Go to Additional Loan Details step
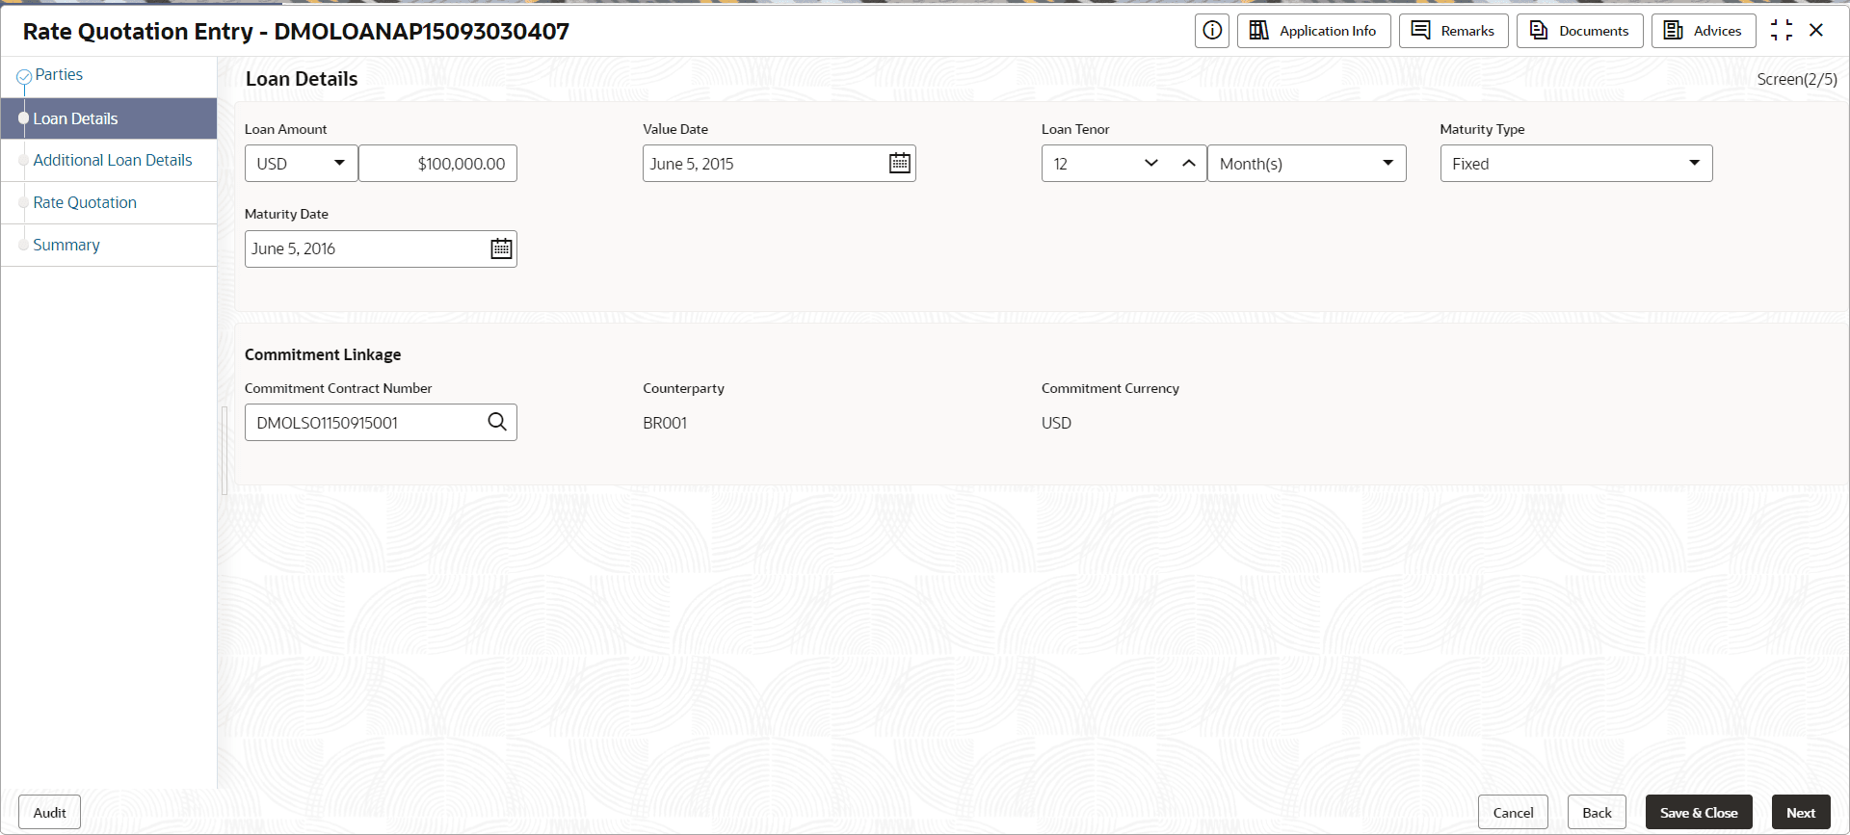This screenshot has width=1850, height=835. (113, 161)
